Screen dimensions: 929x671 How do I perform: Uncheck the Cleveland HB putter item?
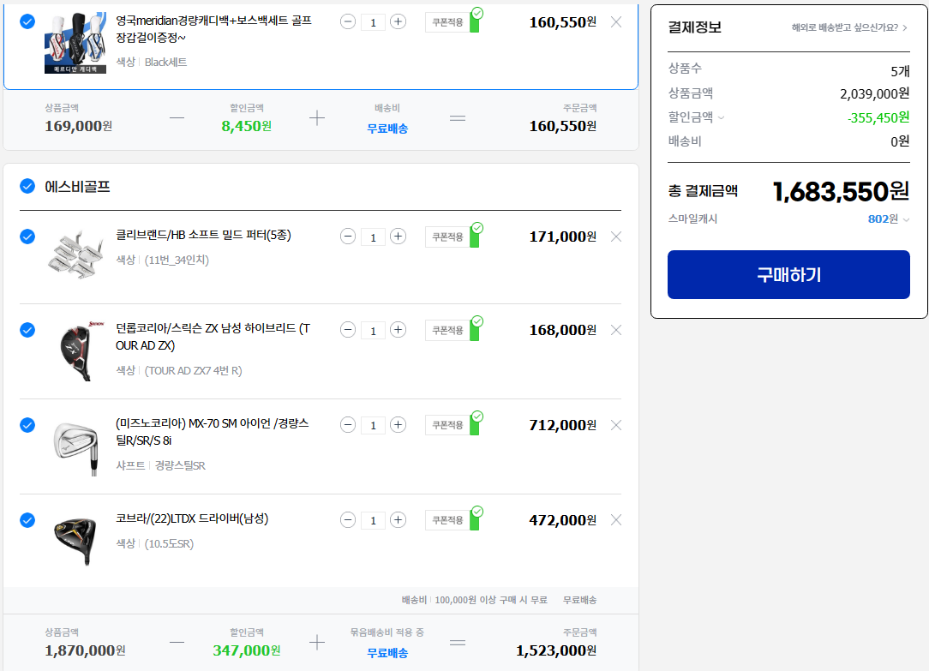(27, 237)
